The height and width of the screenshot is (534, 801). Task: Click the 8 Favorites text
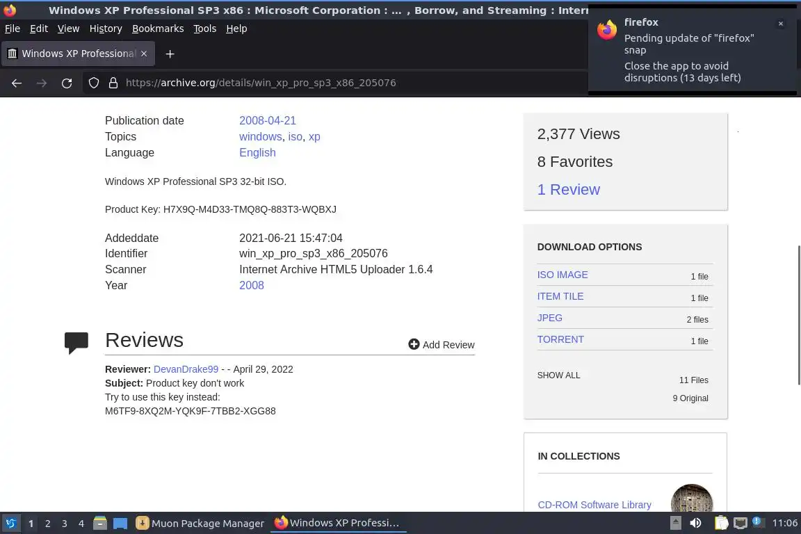tap(575, 161)
